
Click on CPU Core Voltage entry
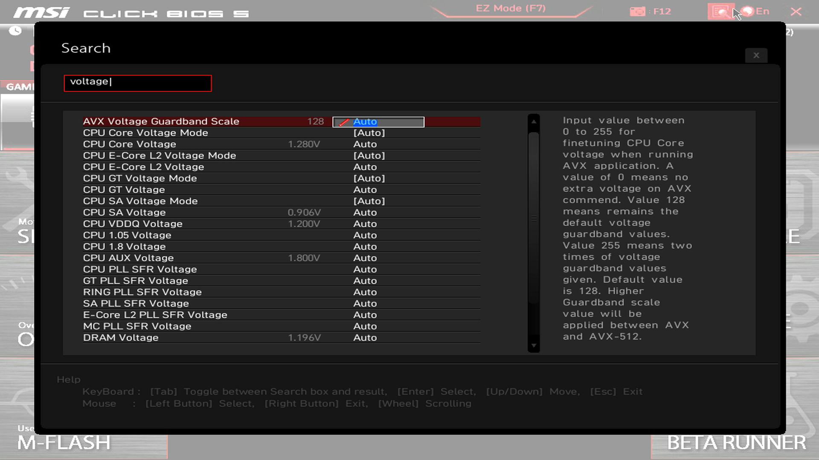coord(129,144)
